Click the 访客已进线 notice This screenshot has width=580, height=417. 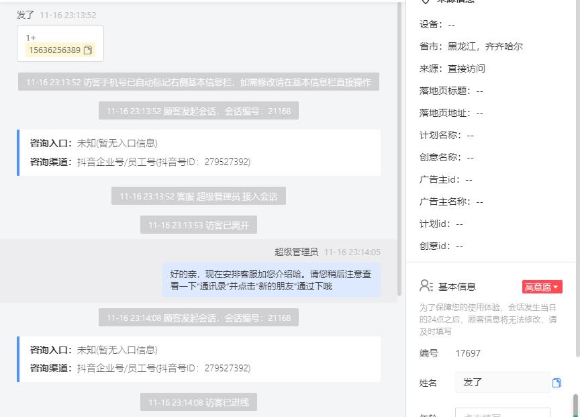point(199,402)
